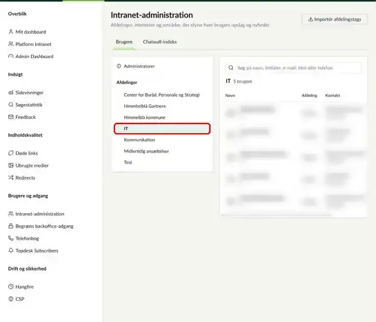The image size is (376, 322).
Task: Click the download icon on Importér afdelingstags
Action: 311,19
